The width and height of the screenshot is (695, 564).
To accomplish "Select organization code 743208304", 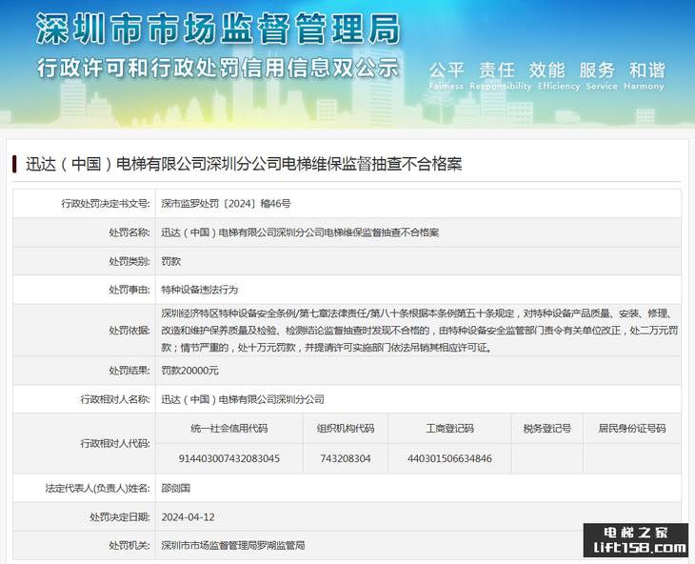I will point(346,458).
